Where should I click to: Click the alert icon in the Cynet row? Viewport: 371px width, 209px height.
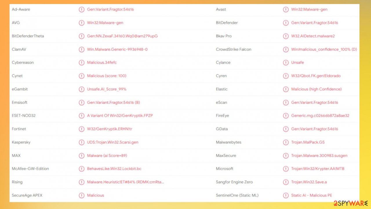[x=82, y=76]
